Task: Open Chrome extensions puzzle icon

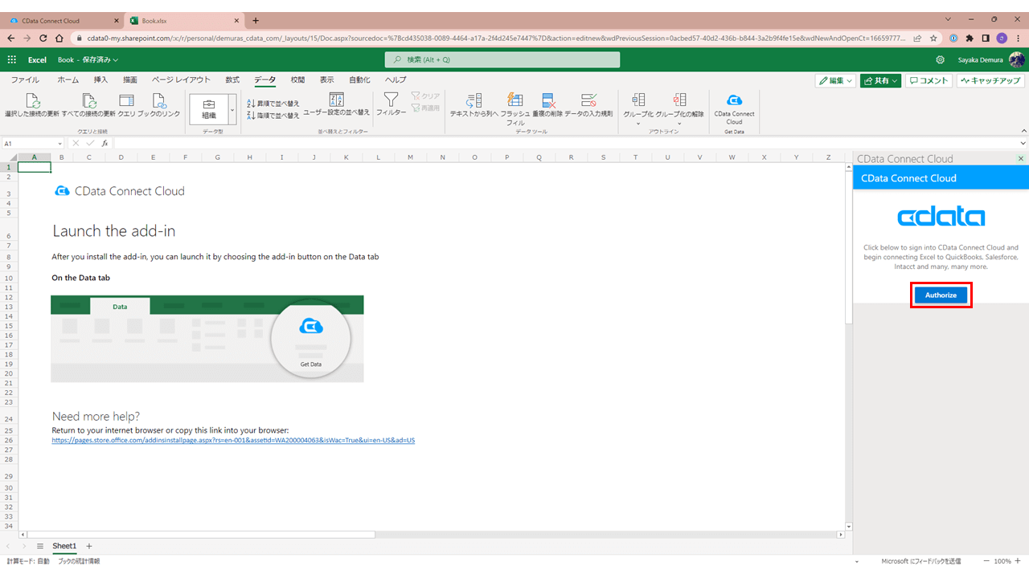Action: [x=970, y=38]
